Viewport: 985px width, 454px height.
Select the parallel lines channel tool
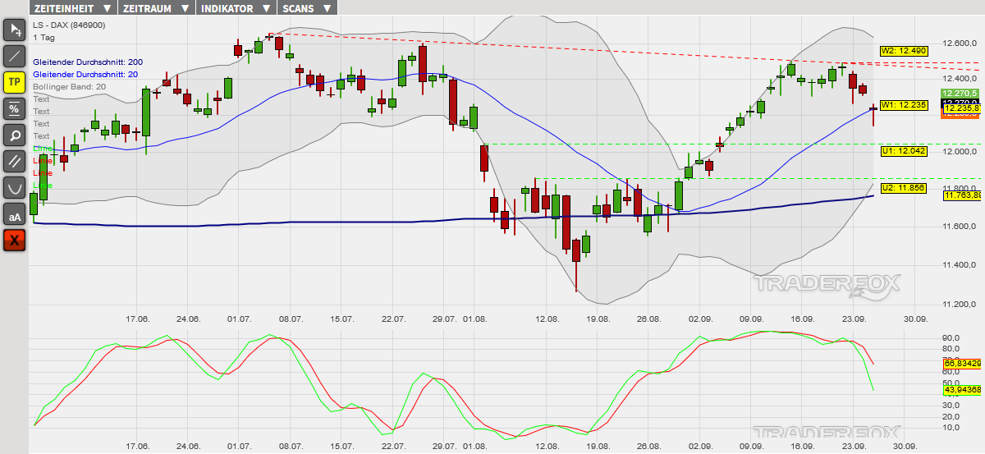[x=15, y=161]
